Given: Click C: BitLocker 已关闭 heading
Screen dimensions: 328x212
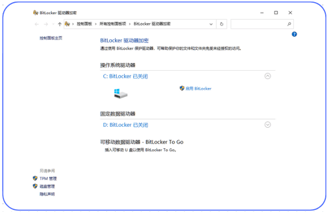Looking at the screenshot, I should [125, 76].
